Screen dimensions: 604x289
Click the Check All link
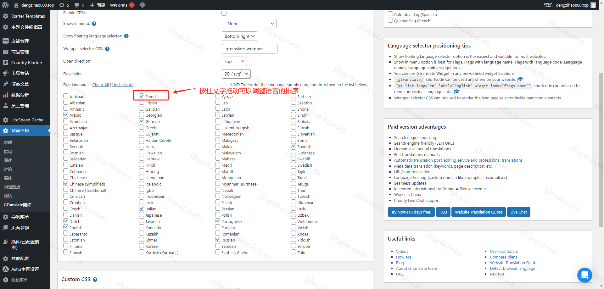click(x=101, y=85)
